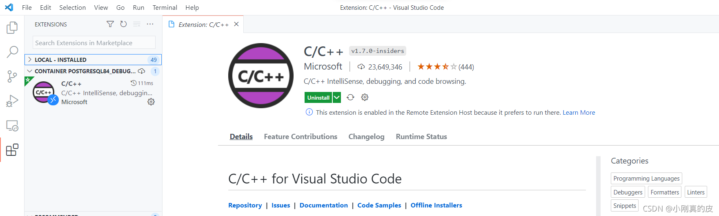Open the Go menu

pos(120,7)
